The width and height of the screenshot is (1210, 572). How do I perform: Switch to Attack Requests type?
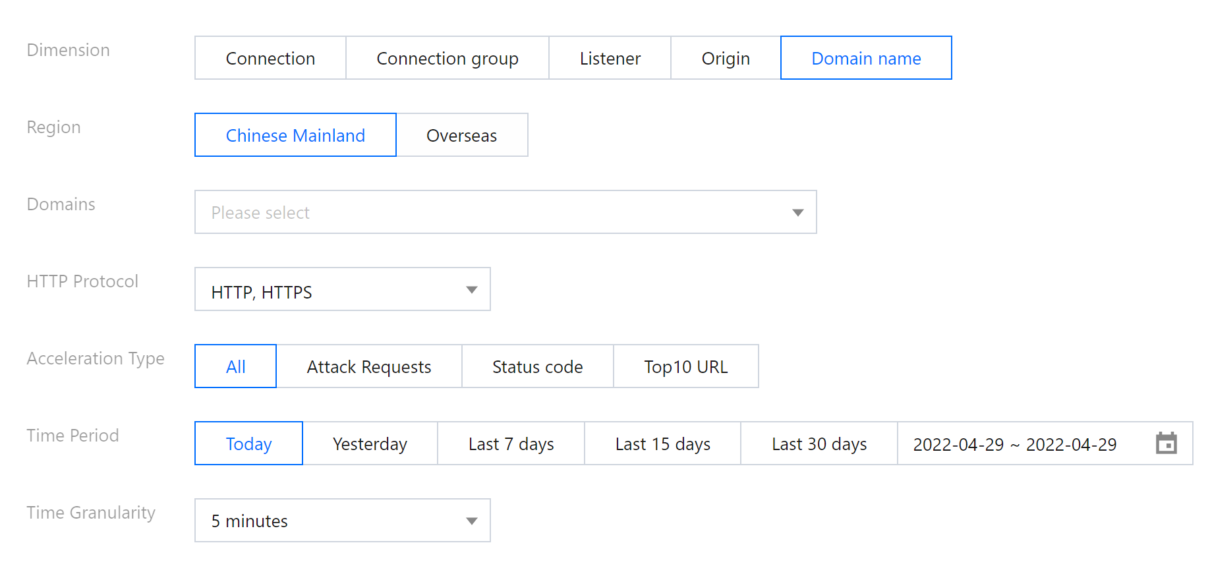click(x=368, y=367)
